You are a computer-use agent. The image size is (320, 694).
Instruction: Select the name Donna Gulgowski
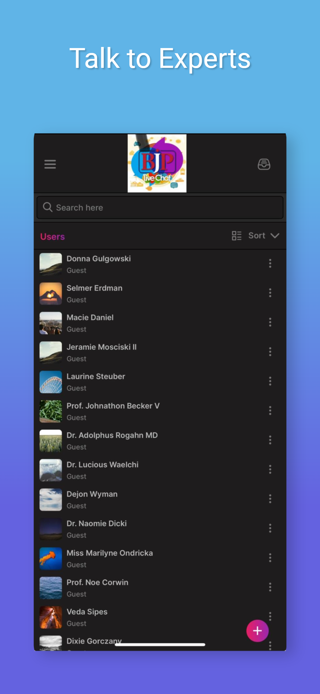(x=99, y=259)
